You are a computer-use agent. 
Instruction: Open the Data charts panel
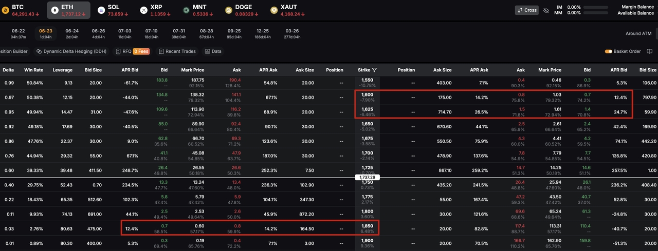pyautogui.click(x=213, y=51)
